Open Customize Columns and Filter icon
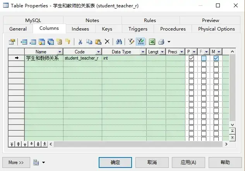This screenshot has width=245, height=171. coord(131,42)
